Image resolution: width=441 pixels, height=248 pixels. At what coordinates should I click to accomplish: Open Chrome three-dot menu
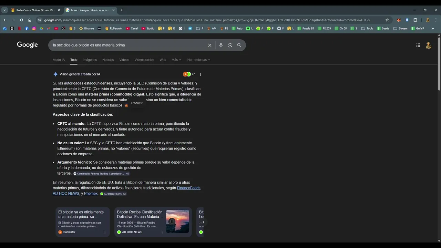coord(436,20)
